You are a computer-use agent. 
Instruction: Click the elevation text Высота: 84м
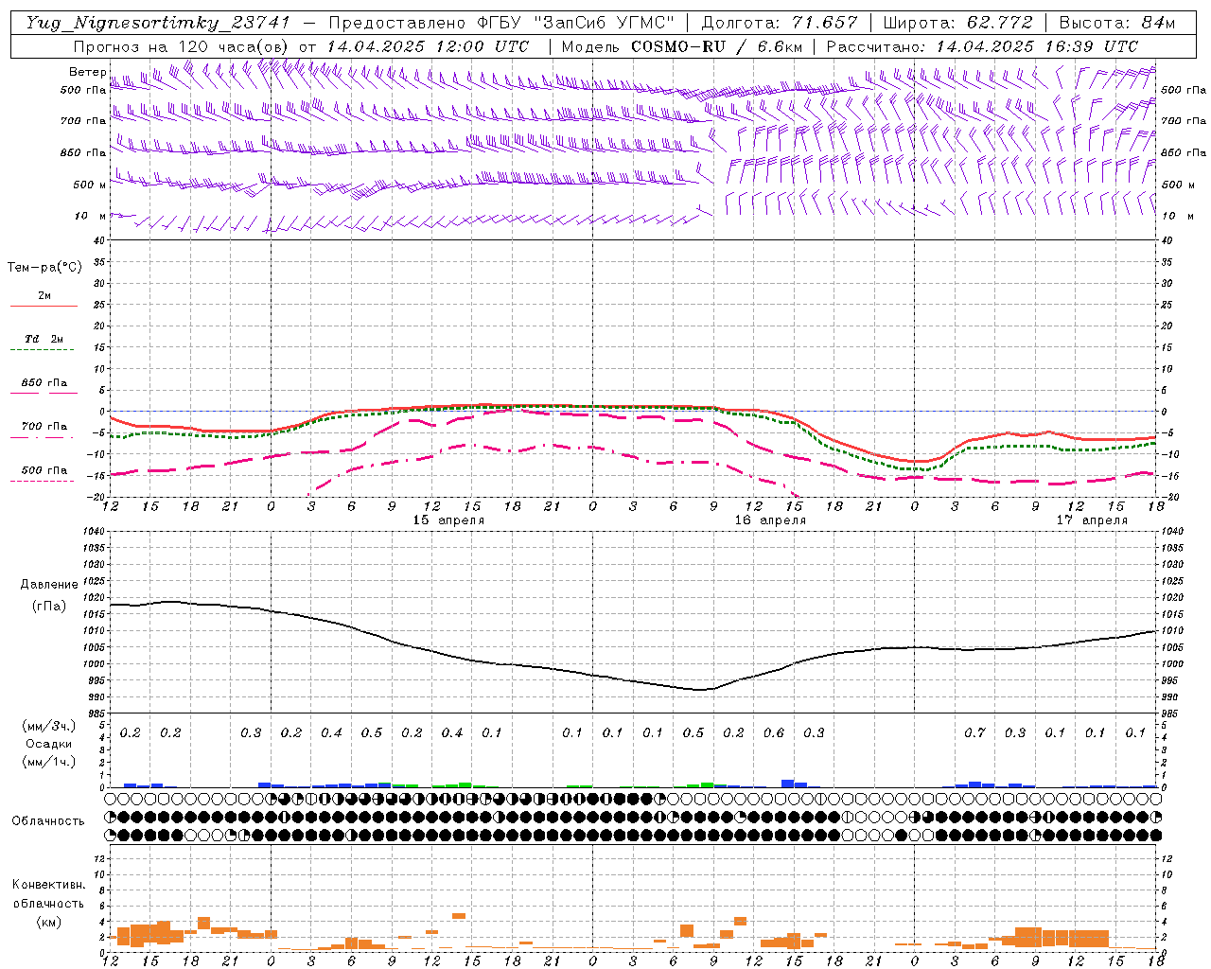[1117, 23]
